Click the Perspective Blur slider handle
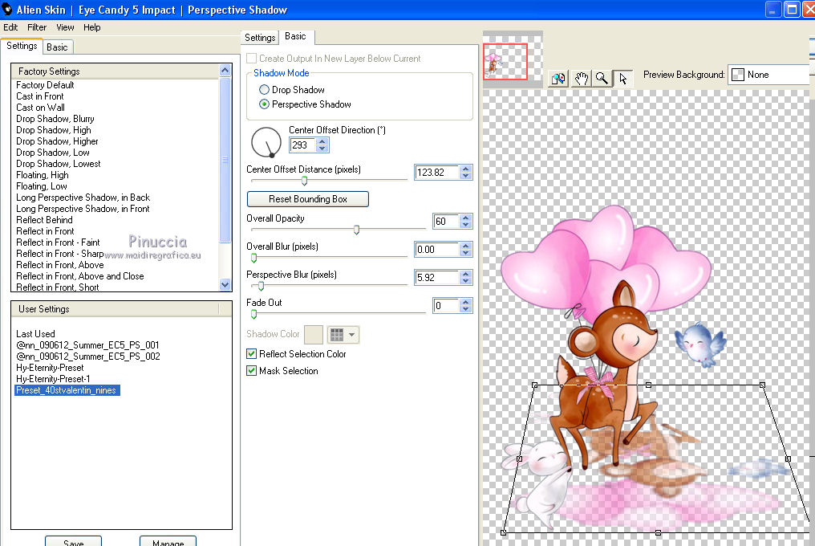The height and width of the screenshot is (546, 815). pos(261,287)
